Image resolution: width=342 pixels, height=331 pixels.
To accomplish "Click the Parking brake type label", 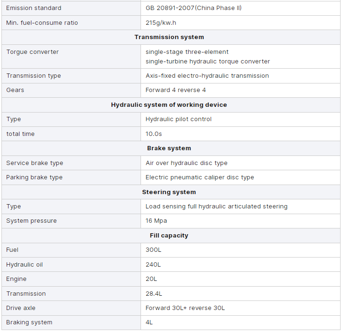I will tap(34, 177).
